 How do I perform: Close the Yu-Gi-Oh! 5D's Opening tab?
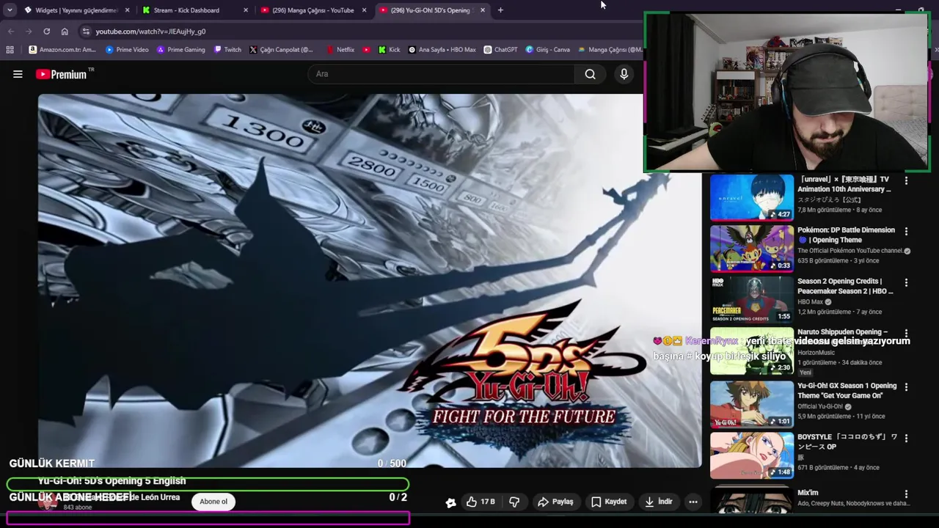click(483, 10)
